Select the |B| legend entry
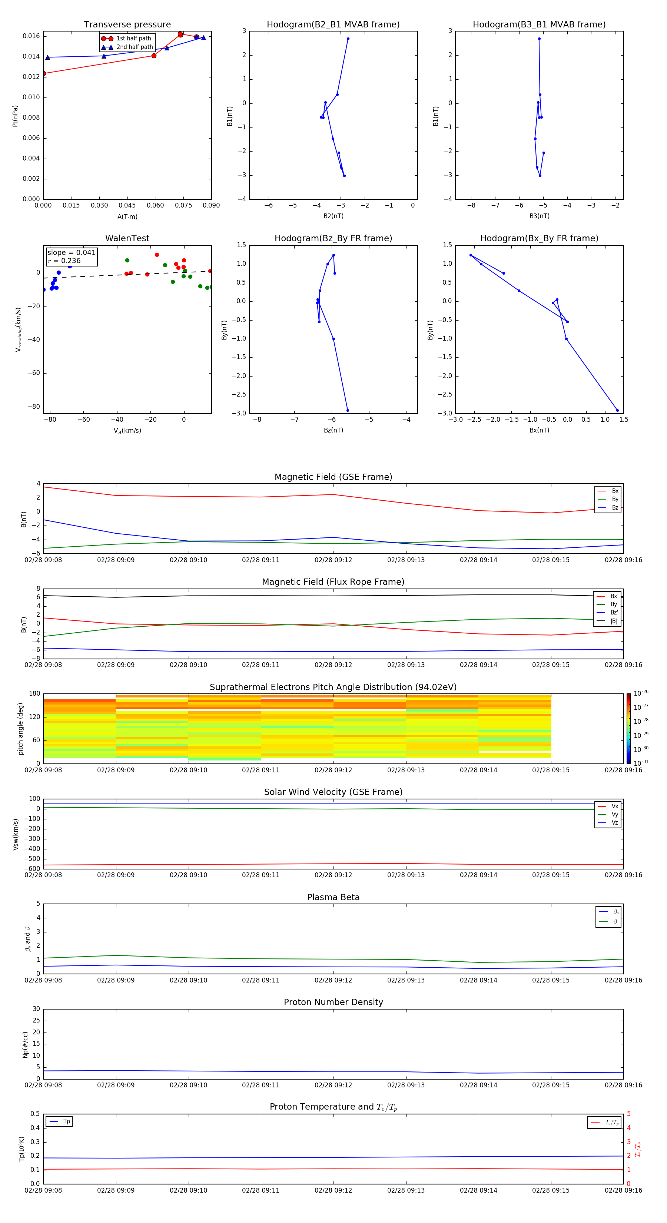 (607, 621)
